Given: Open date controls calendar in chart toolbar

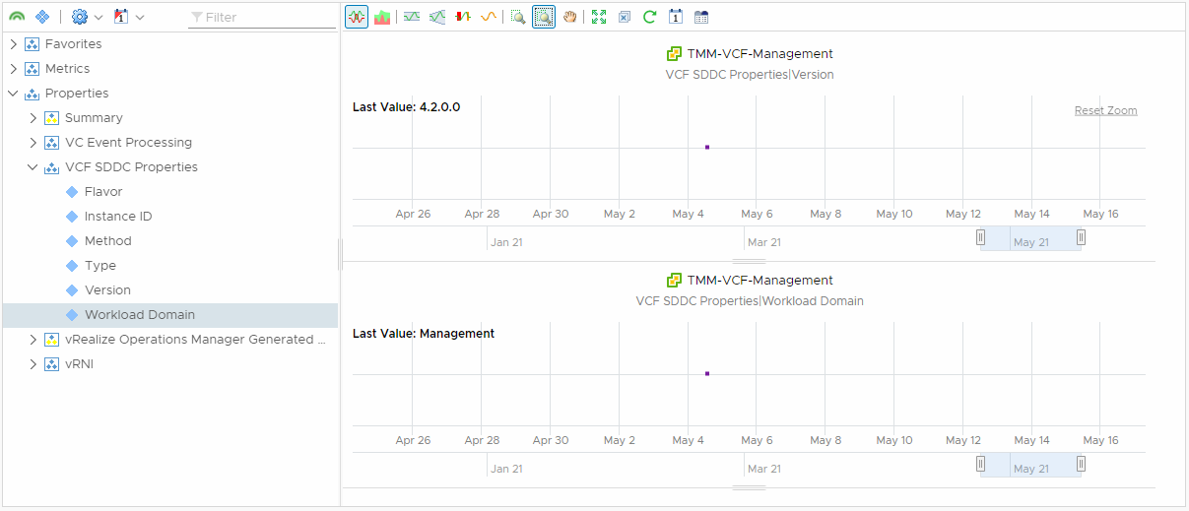Looking at the screenshot, I should click(x=676, y=17).
